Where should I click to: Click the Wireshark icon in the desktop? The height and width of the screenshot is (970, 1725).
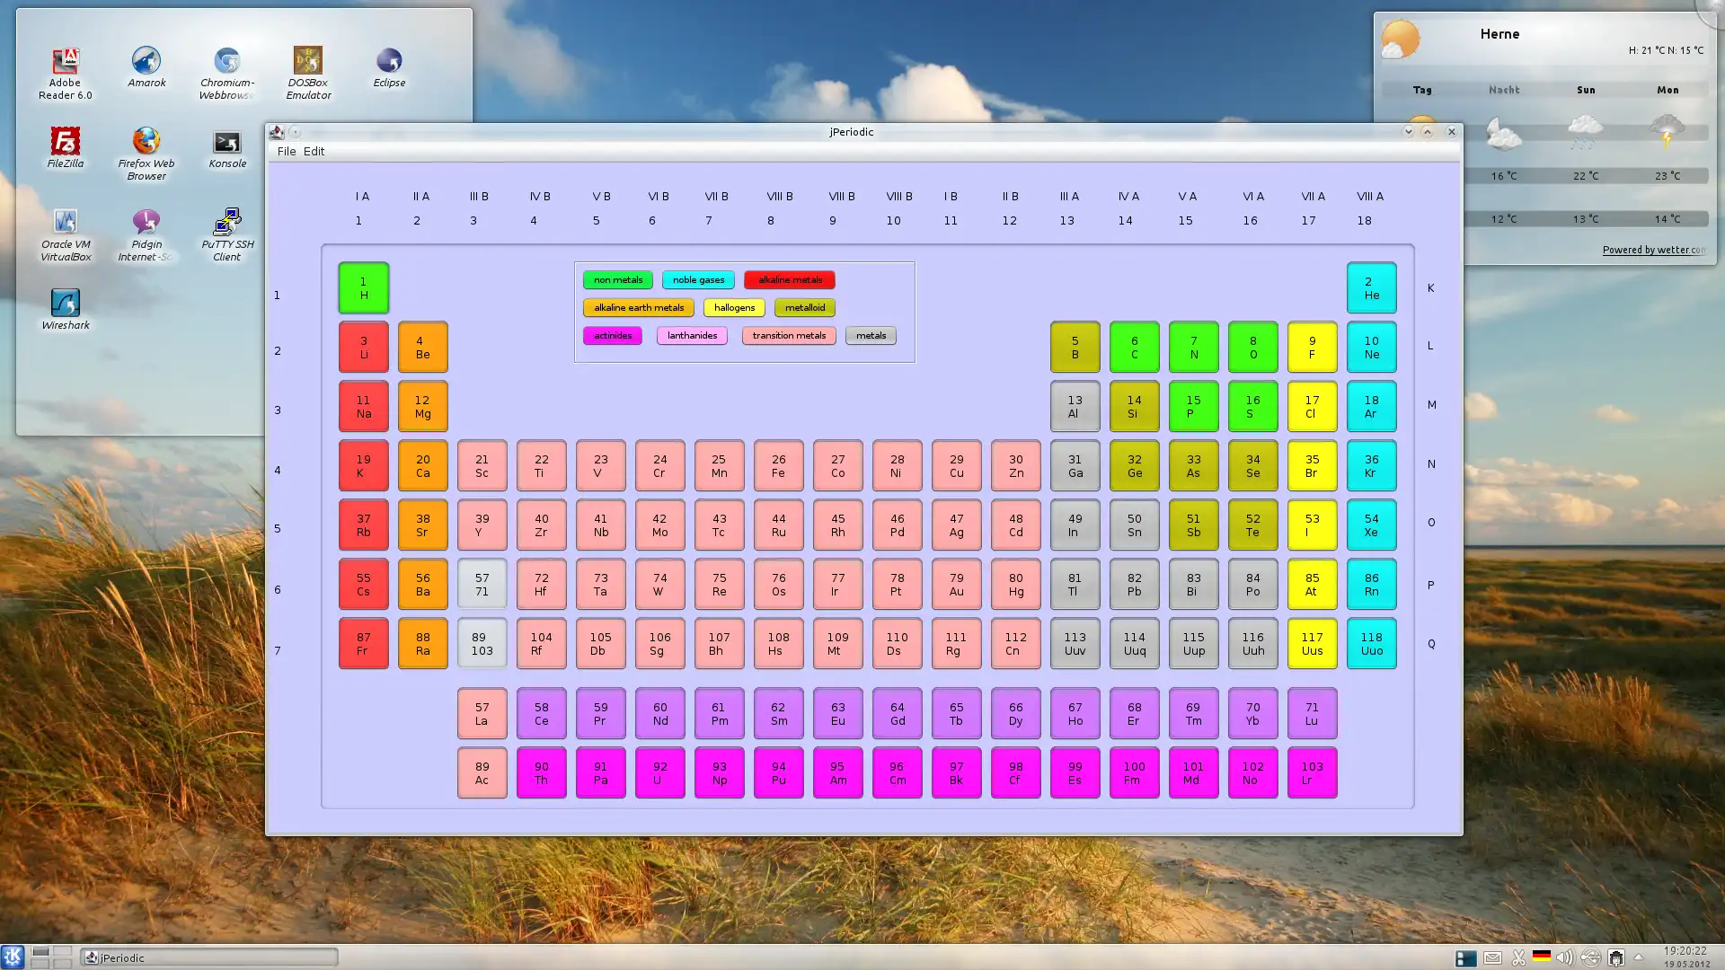66,302
